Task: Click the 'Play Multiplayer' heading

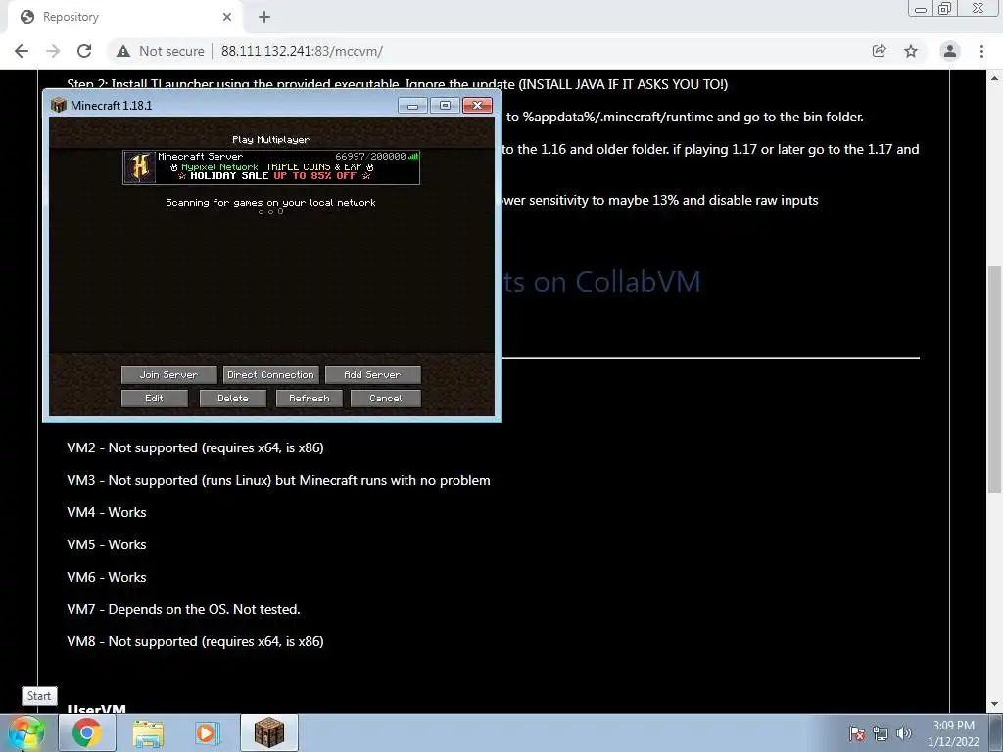Action: tap(270, 139)
